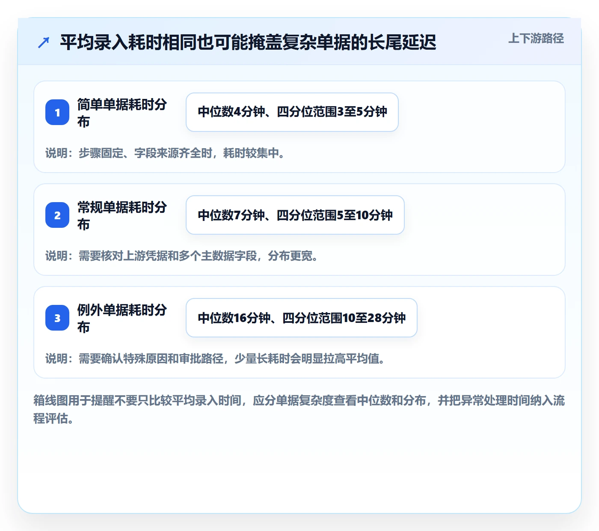This screenshot has height=531, width=599.
Task: Select the heading 平均录入耗时相同也可能掩盖复杂单据的长尾延迟
Action: 248,42
